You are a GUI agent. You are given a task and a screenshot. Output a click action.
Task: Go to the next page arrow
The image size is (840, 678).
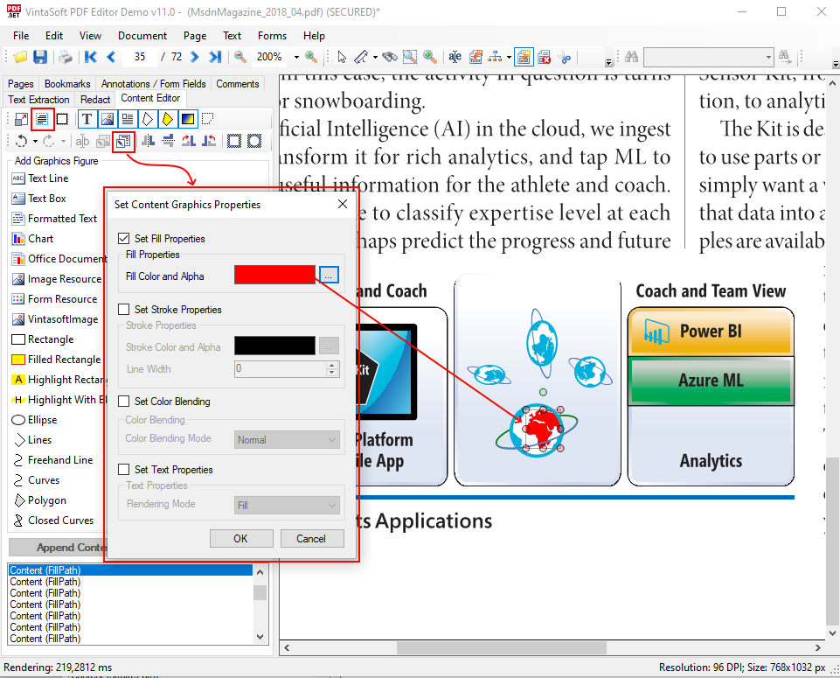point(193,57)
